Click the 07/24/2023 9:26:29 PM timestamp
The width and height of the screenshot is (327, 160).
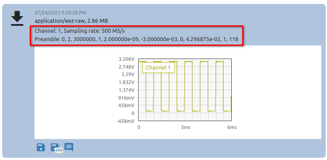tap(60, 13)
